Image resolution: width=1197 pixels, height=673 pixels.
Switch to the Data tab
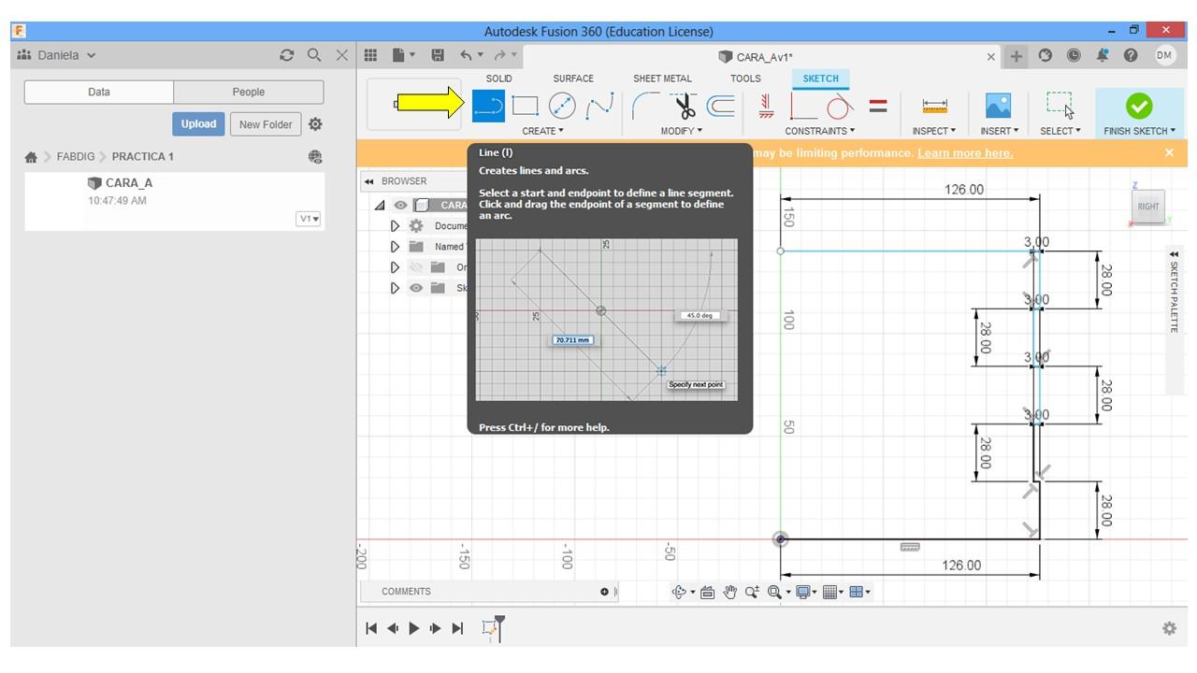tap(99, 92)
